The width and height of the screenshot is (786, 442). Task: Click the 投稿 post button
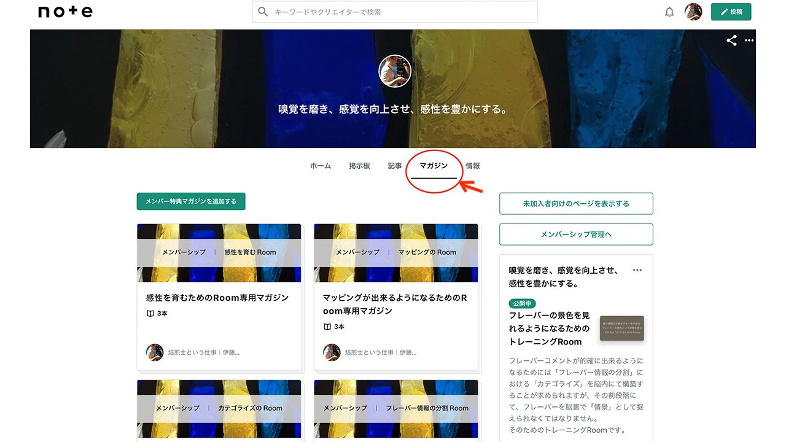(731, 12)
